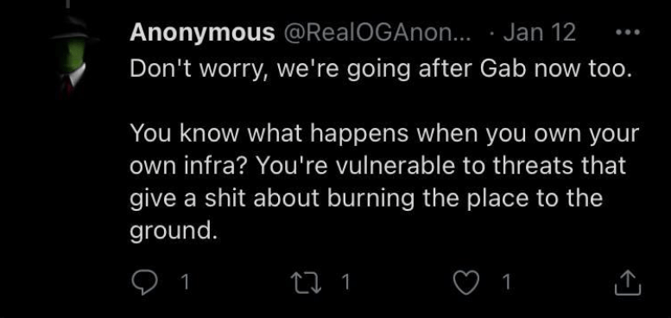Open the share tweet icon
Viewport: 671px width, 318px height.
click(628, 283)
